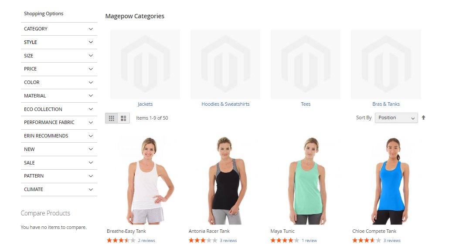This screenshot has width=459, height=245.
Task: Expand the CLIMATE filter section
Action: tap(59, 189)
